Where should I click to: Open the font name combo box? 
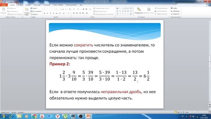pyautogui.click(x=50, y=9)
